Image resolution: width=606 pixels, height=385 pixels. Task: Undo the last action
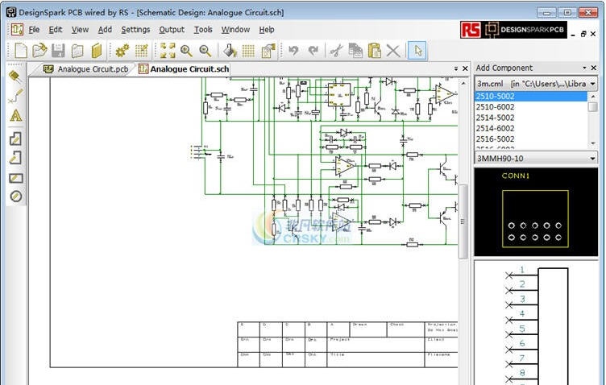(x=293, y=51)
